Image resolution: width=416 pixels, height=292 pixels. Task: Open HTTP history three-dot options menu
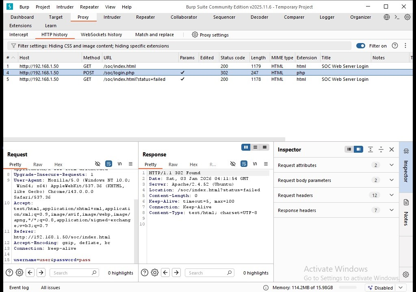point(405,45)
